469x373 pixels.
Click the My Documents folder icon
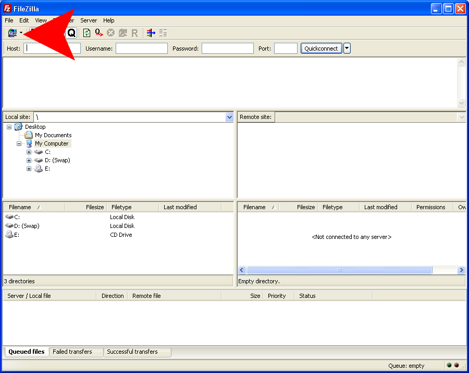click(x=29, y=135)
